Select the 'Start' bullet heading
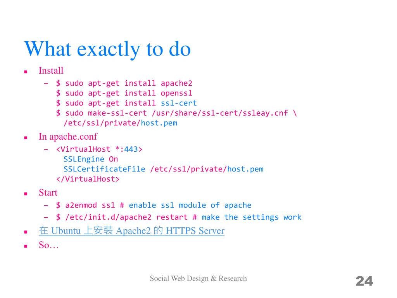 pyautogui.click(x=48, y=192)
